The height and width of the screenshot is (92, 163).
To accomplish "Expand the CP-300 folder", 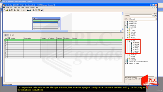I will point(128,31).
